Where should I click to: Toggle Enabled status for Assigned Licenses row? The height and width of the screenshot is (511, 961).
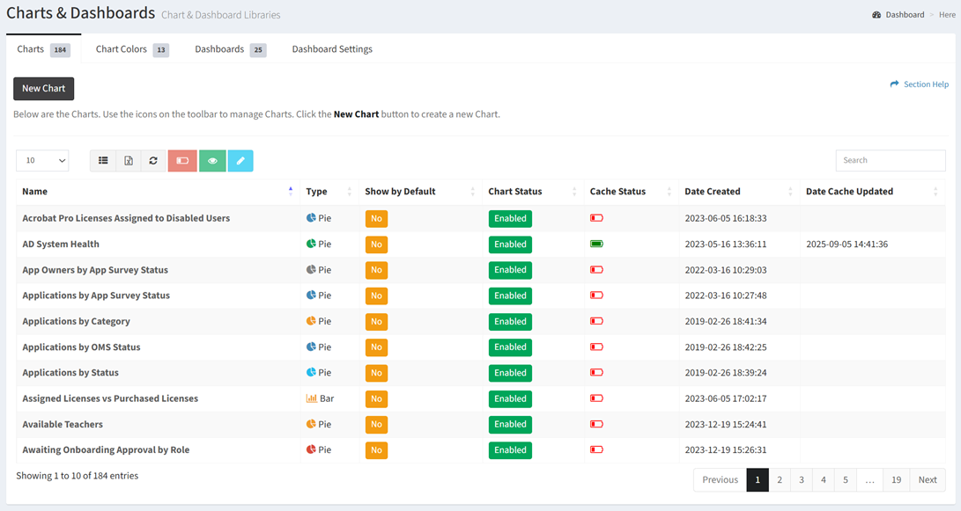510,398
